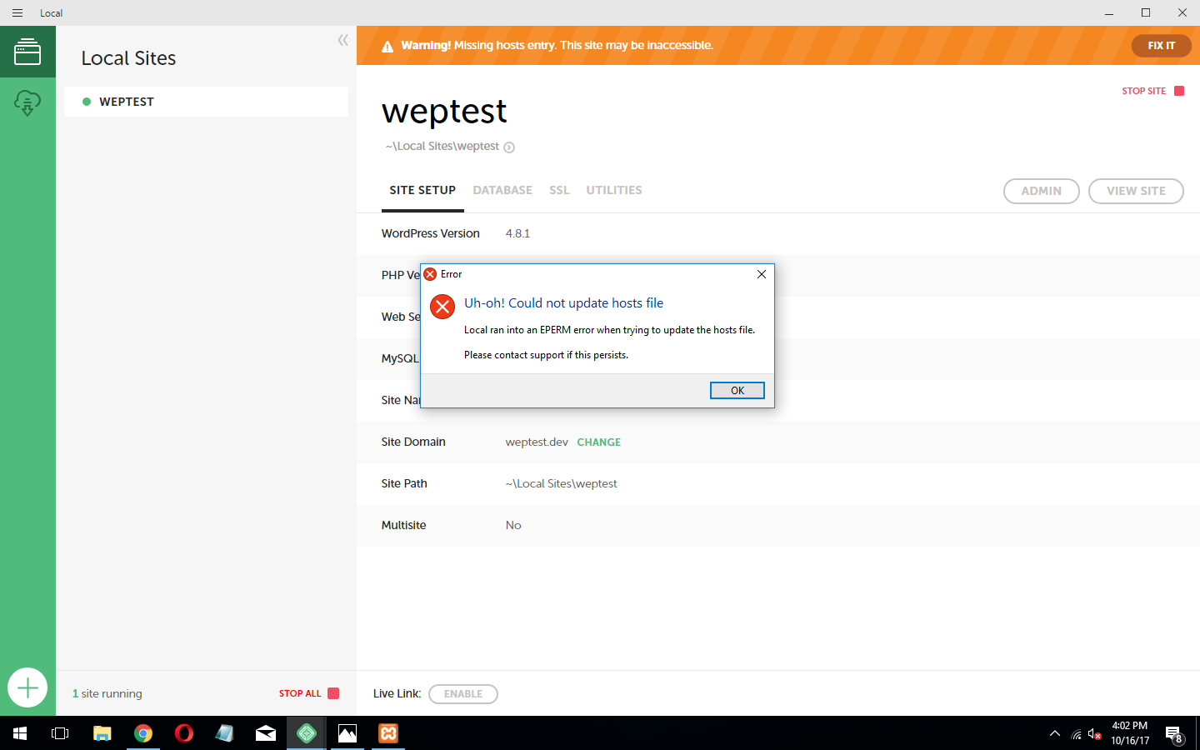
Task: Add a new site with the plus button
Action: point(27,687)
